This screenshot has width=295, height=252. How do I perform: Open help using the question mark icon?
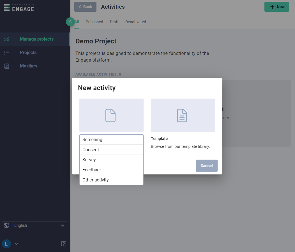point(63,244)
